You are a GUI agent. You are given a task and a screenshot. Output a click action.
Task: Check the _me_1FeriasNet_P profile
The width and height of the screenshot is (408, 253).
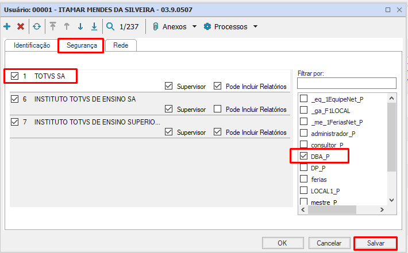[x=303, y=122]
